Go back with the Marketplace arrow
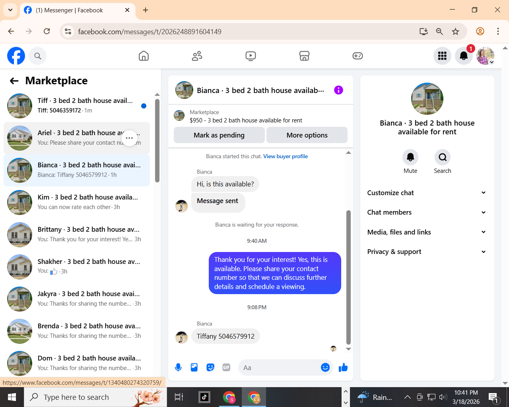 point(14,81)
